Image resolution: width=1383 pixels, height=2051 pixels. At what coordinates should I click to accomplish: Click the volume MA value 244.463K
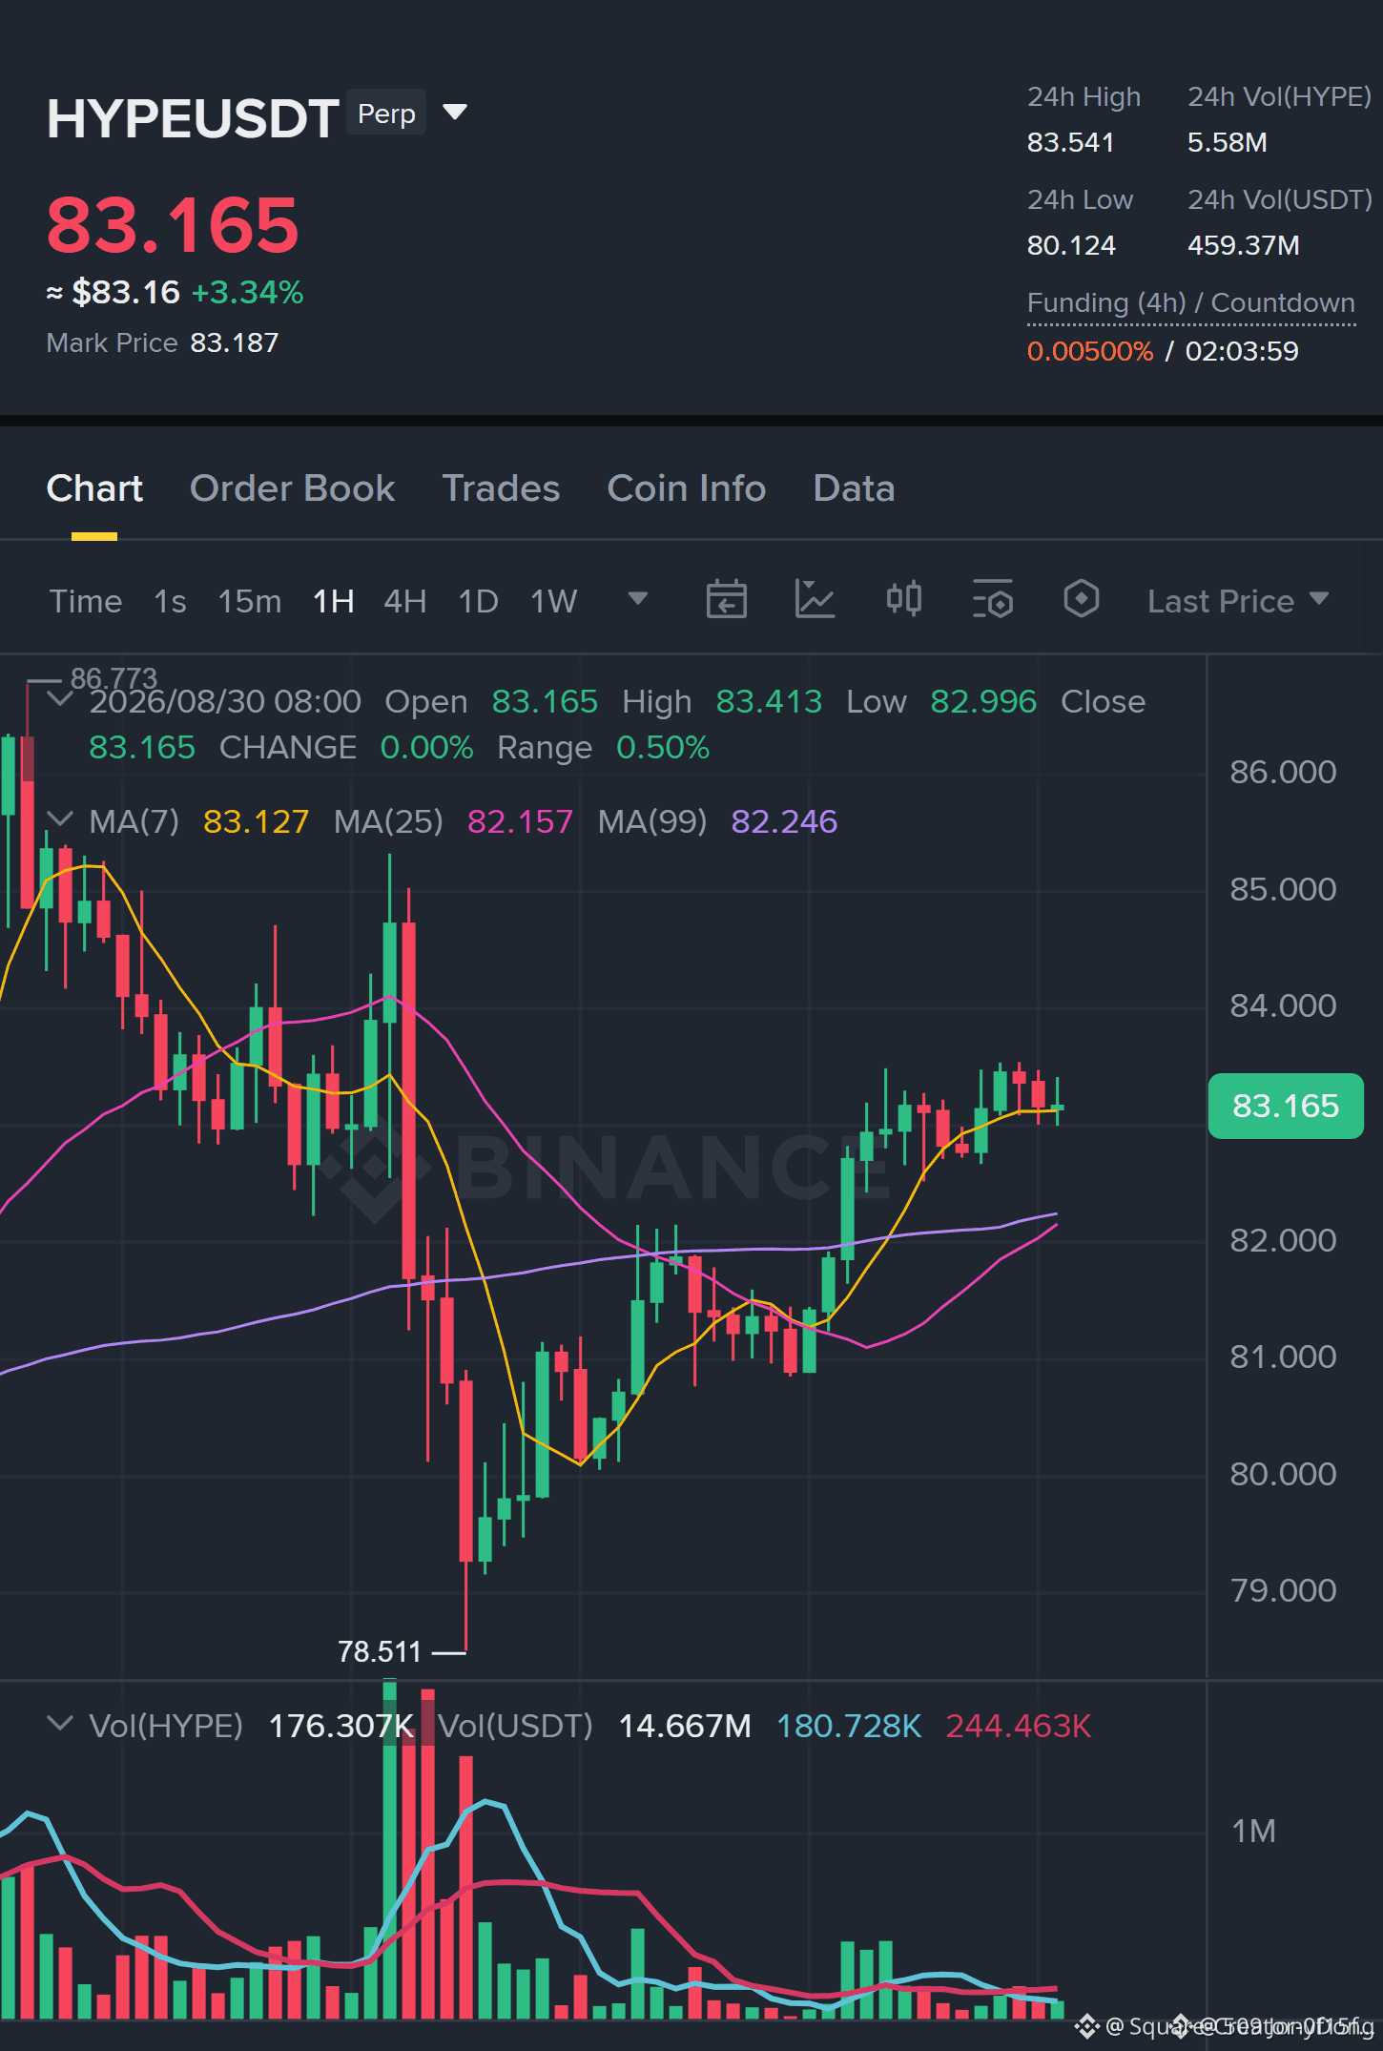pos(1019,1726)
